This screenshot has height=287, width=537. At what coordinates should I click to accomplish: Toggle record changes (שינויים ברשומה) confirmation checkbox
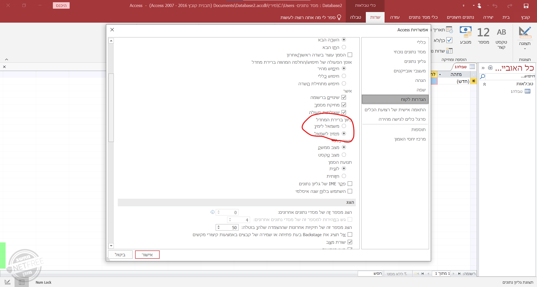[x=344, y=97]
